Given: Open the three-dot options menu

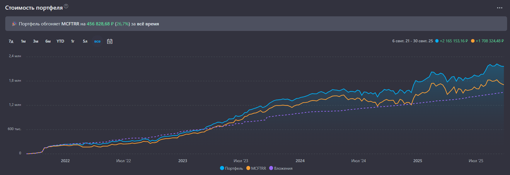Looking at the screenshot, I should tap(499, 8).
